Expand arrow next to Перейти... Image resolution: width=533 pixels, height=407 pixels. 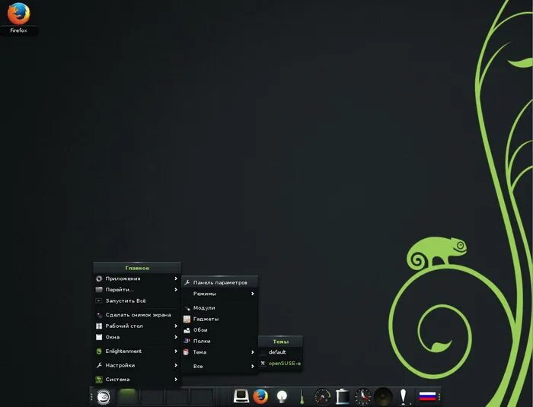point(176,290)
